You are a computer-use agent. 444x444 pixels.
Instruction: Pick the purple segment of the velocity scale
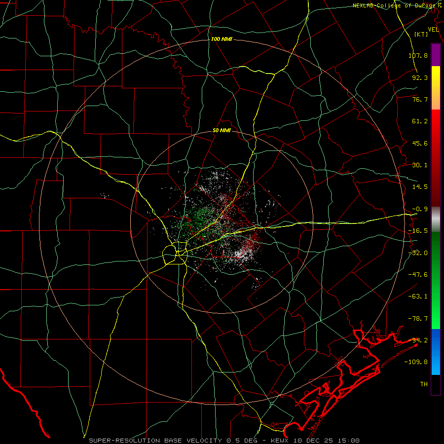coord(436,55)
